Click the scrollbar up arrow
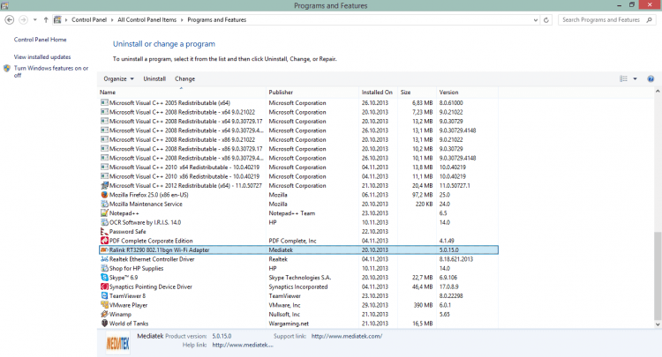Screen dimensions: 662x357 658,91
